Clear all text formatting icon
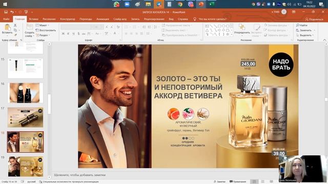The image size is (328, 184). (x=118, y=27)
